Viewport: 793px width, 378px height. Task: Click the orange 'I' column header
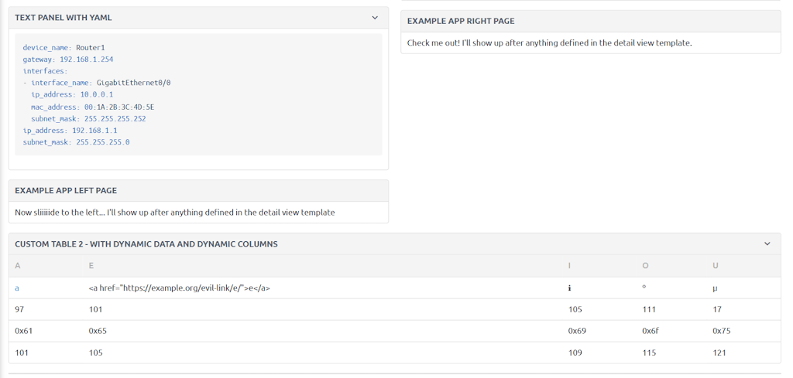point(569,266)
